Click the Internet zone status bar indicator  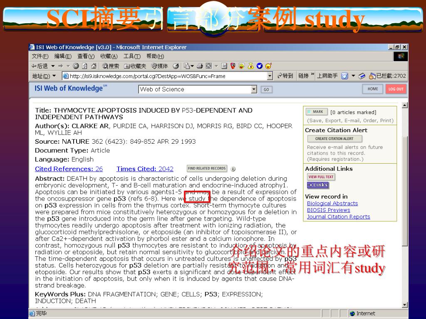pos(362,314)
